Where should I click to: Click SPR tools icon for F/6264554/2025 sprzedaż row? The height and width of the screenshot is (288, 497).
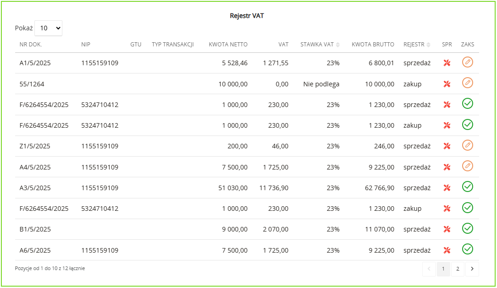[x=447, y=105]
